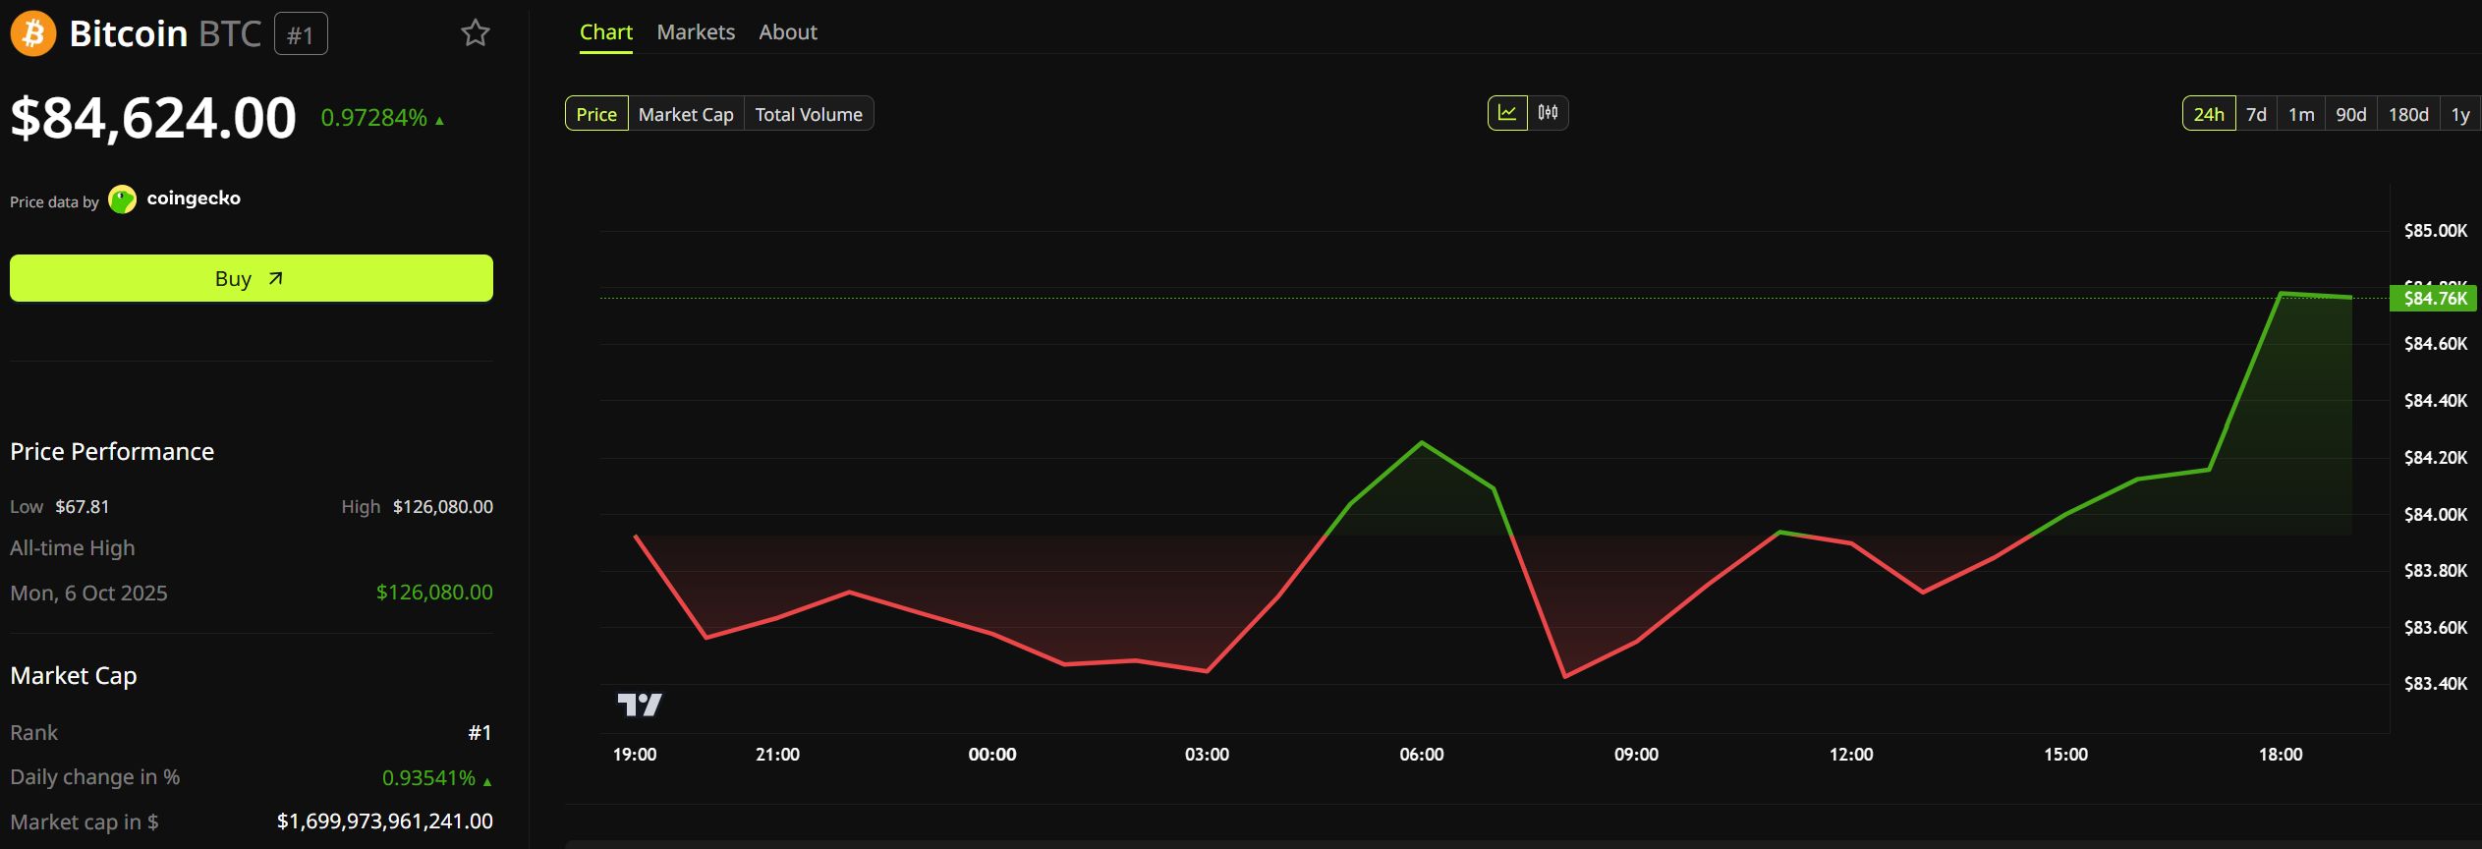Click the Bitcoin BTC title

coord(165,34)
